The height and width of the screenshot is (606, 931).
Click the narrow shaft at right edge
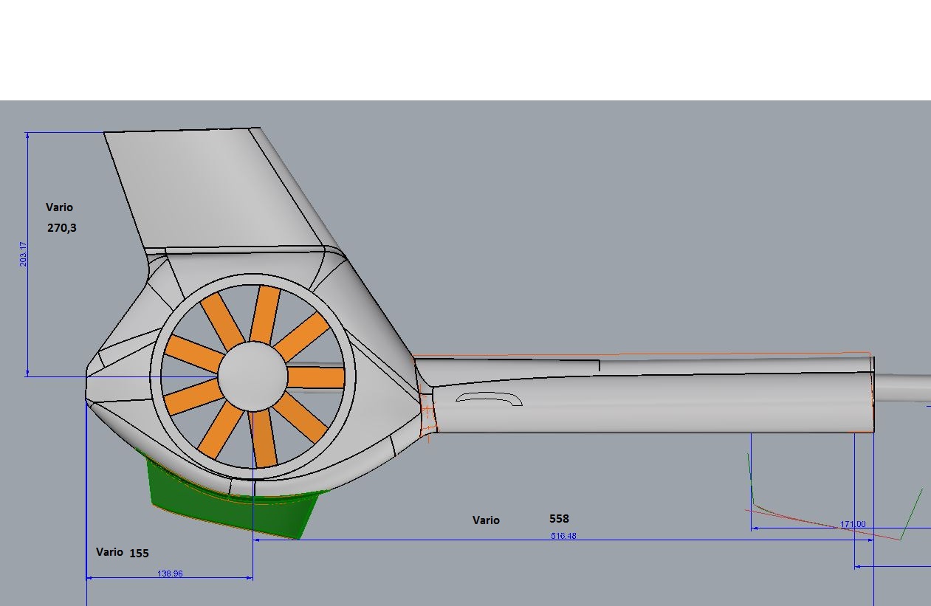904,388
